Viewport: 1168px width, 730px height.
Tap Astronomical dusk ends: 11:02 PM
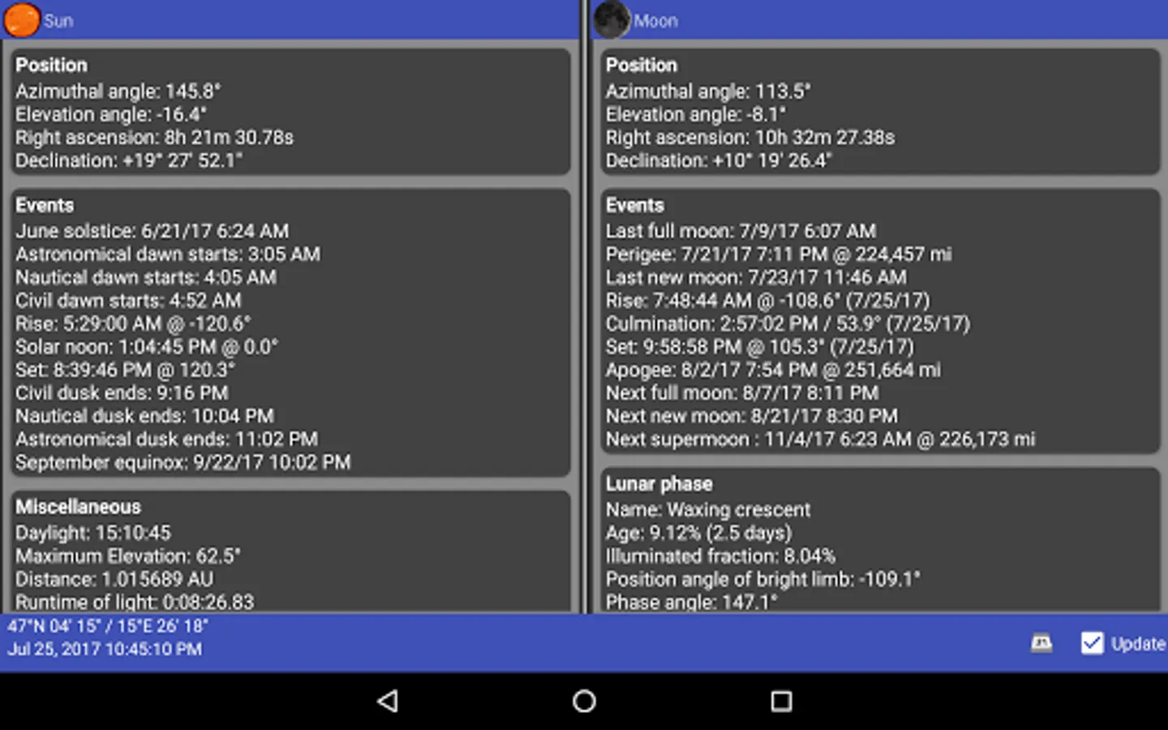[x=166, y=439]
